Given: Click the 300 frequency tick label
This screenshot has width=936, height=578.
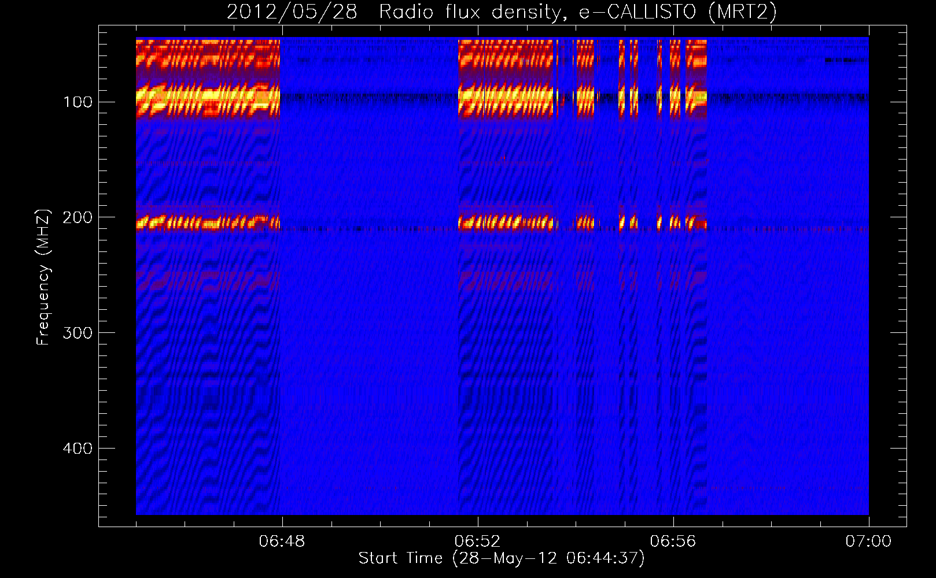Looking at the screenshot, I should click(x=78, y=333).
